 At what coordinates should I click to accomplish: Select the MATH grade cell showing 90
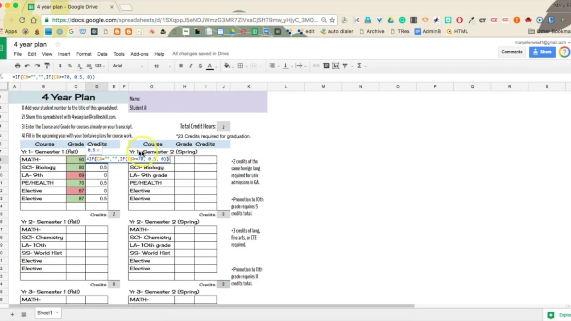pos(75,160)
